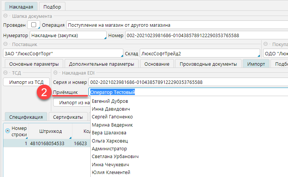Pick Светлана Урбанович from the list
The image size is (288, 177).
pyautogui.click(x=115, y=157)
